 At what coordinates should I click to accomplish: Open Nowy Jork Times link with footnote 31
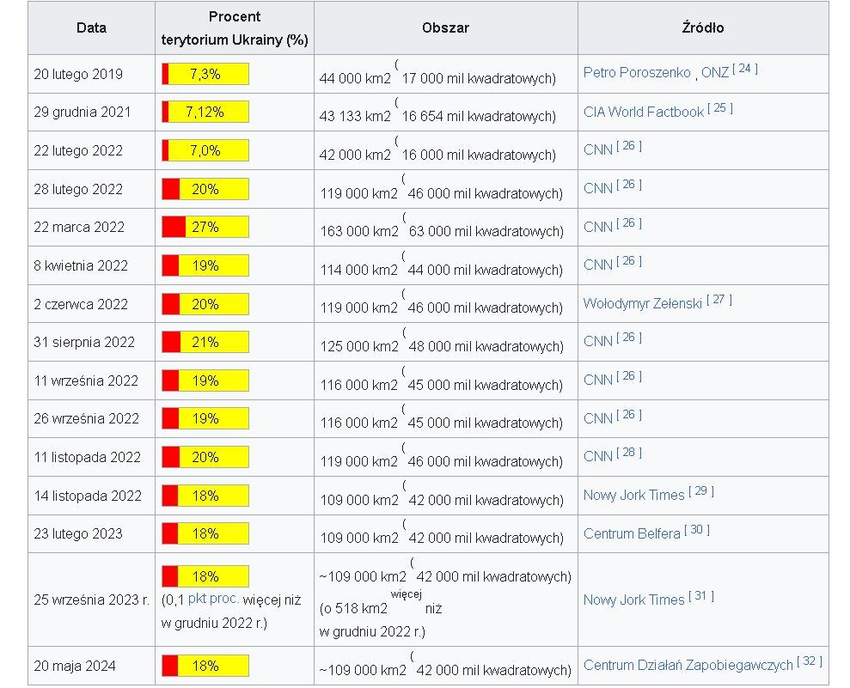click(633, 600)
